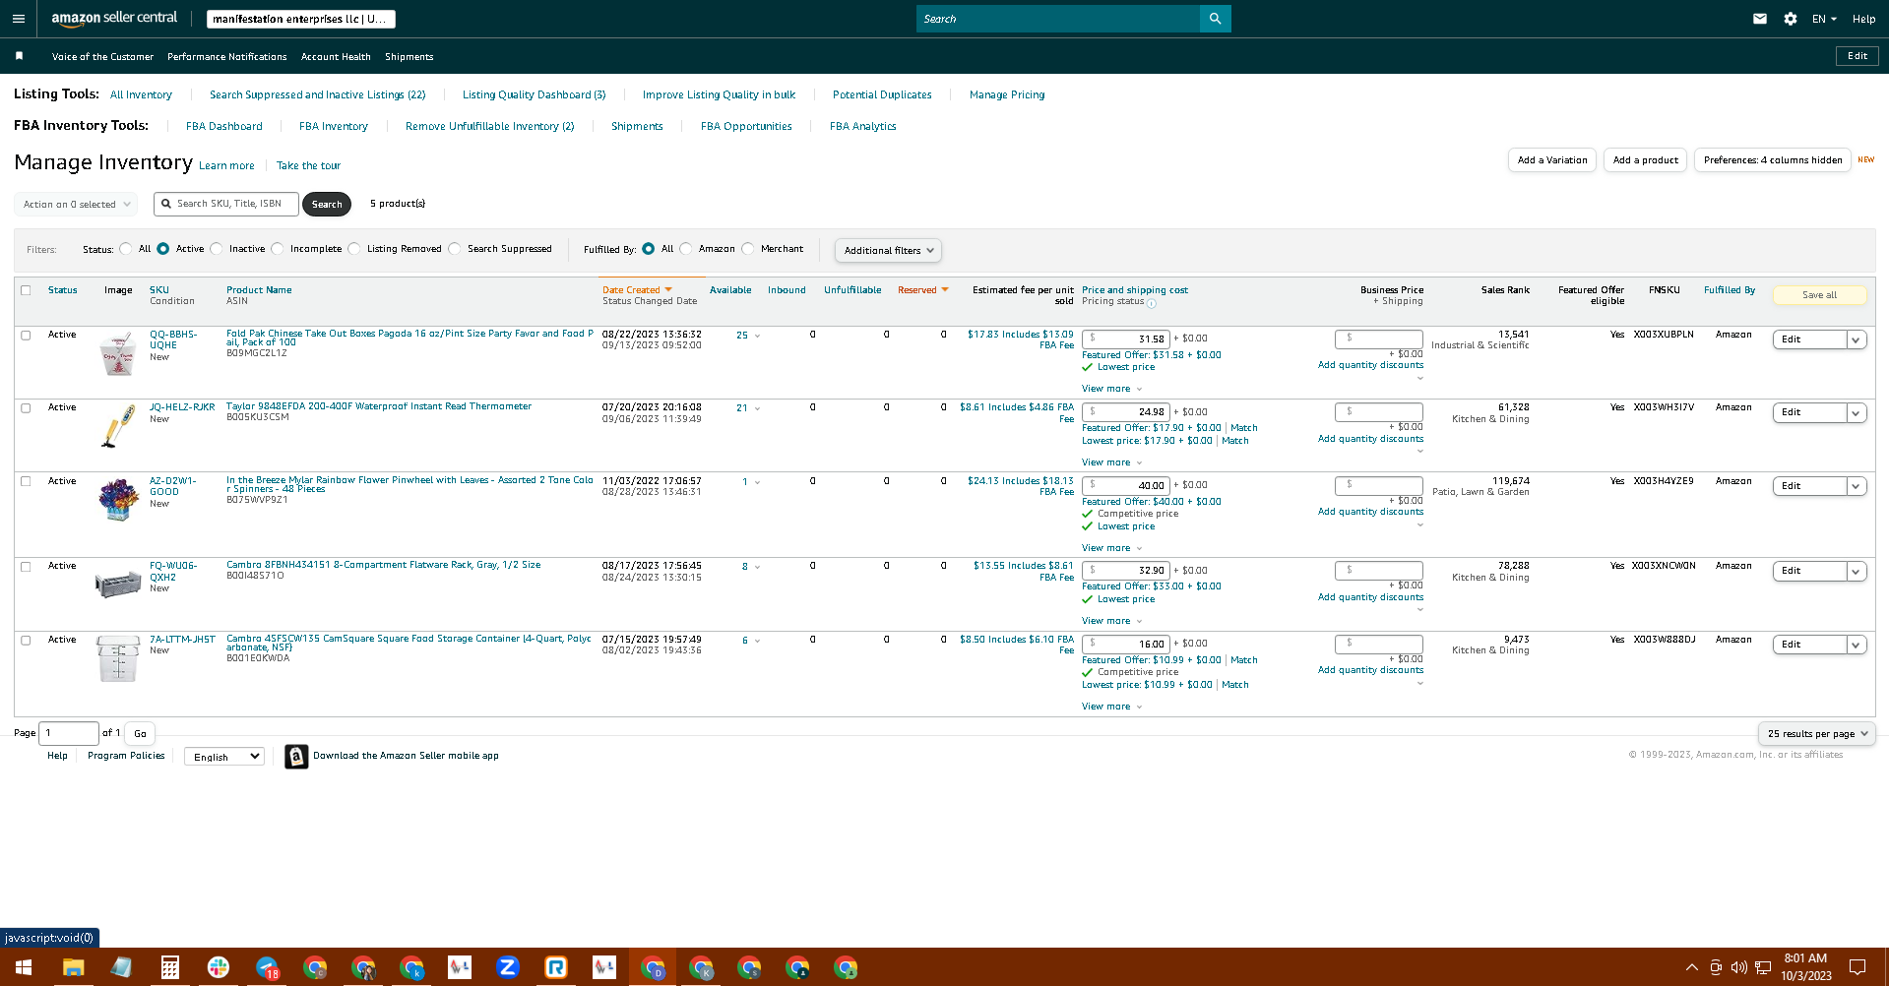
Task: Open Voice of the Customer
Action: click(102, 57)
